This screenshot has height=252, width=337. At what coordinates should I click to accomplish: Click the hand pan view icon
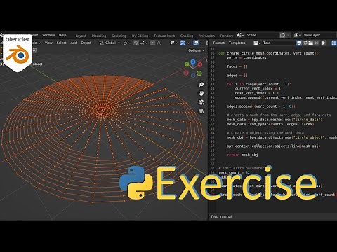coord(201,94)
